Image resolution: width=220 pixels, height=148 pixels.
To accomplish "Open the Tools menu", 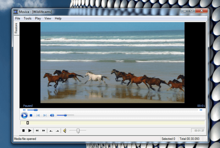I will (x=28, y=18).
